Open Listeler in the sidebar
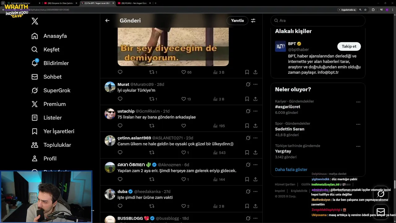 [46, 118]
